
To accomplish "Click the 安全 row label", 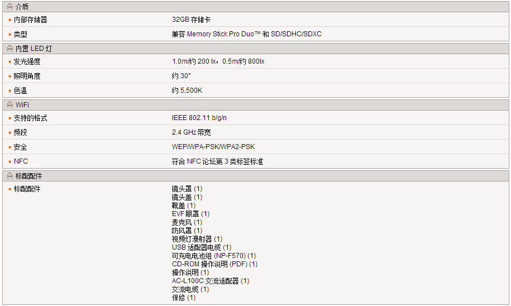I will tap(20, 147).
